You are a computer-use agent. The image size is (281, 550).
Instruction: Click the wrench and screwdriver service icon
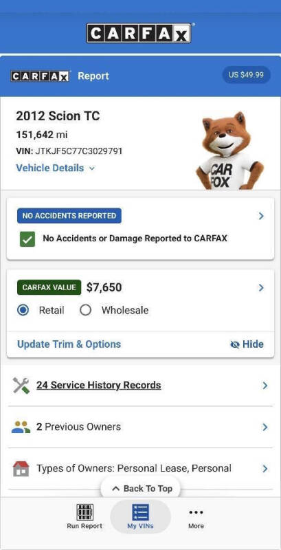[x=21, y=386]
